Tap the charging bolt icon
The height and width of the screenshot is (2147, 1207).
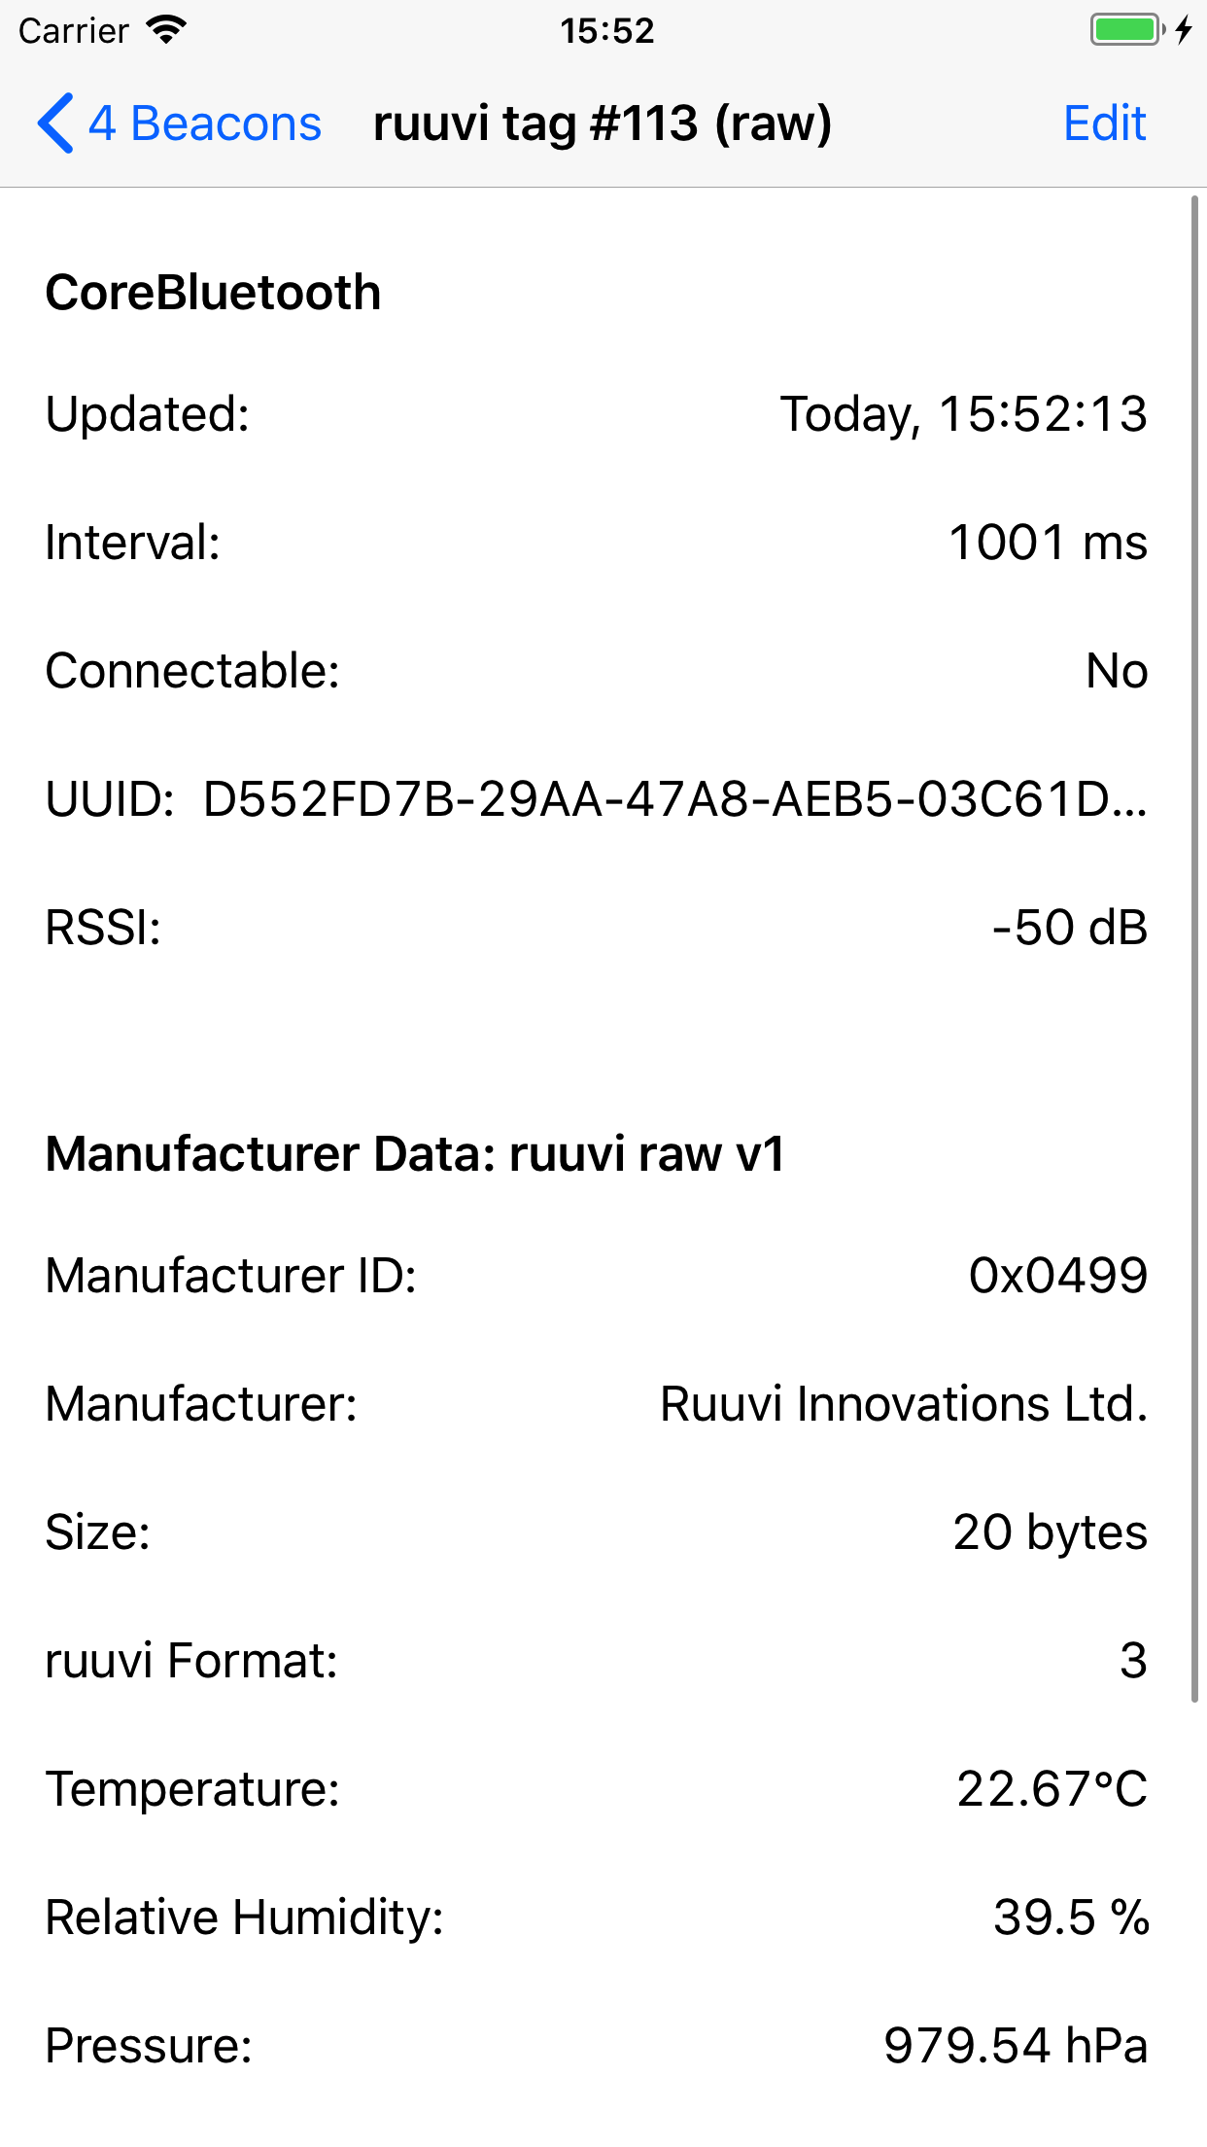[x=1184, y=30]
